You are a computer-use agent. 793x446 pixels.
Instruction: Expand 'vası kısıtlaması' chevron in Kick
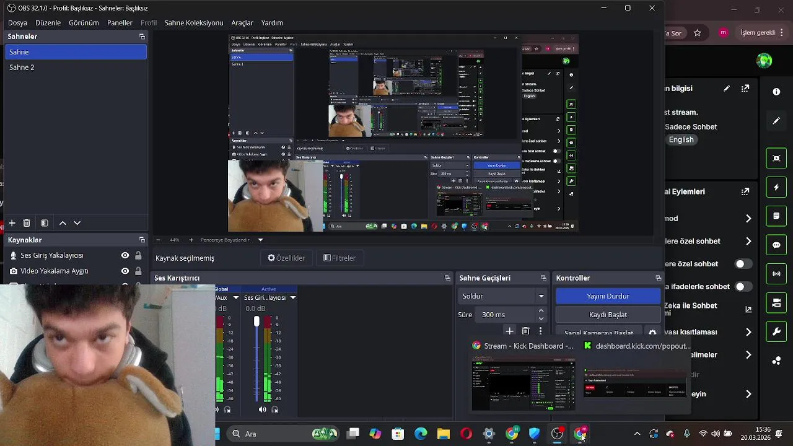pos(748,332)
